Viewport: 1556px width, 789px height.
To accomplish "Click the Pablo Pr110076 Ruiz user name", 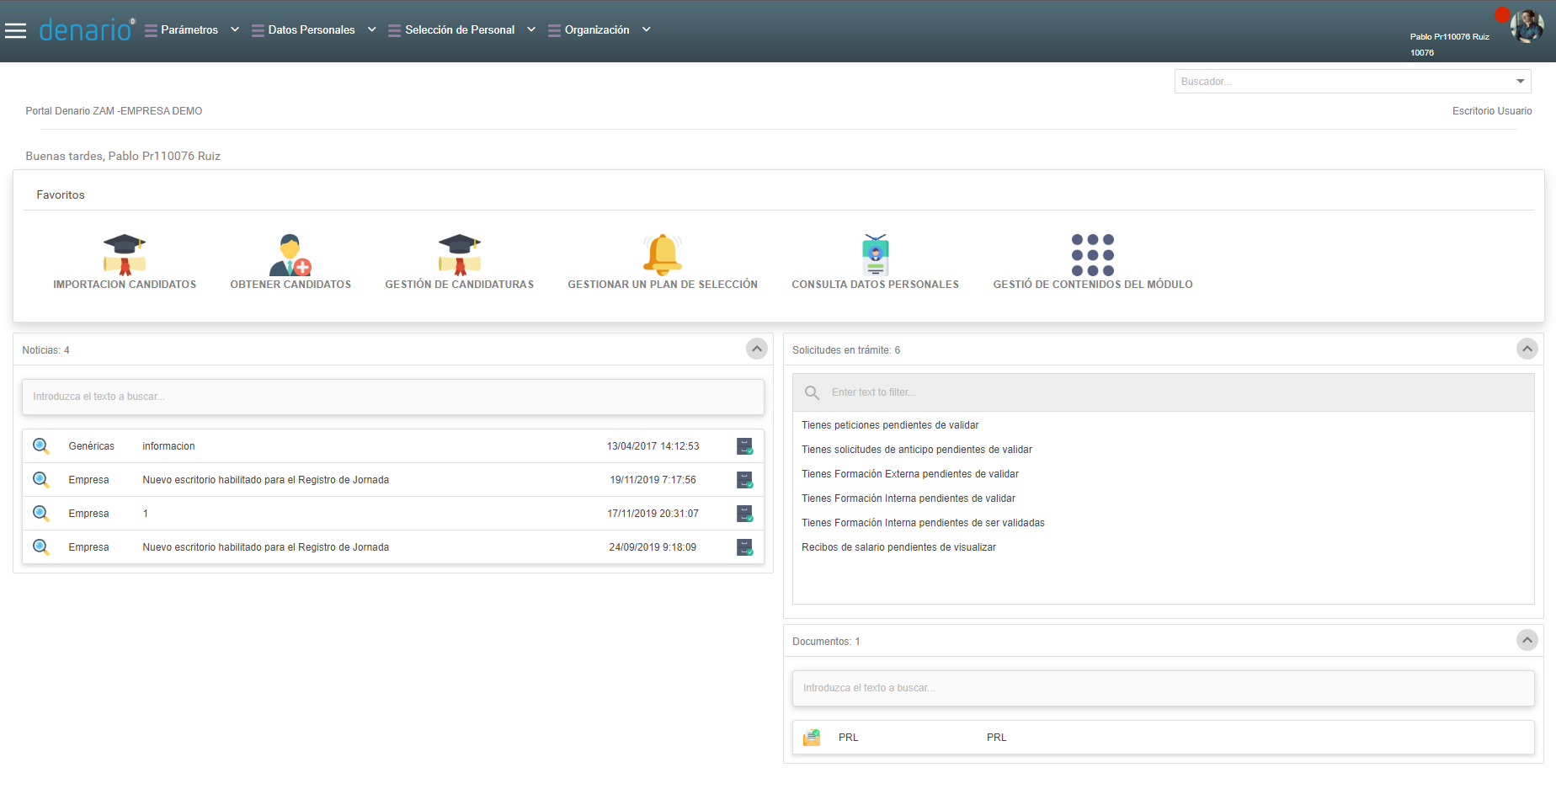I will (1450, 37).
